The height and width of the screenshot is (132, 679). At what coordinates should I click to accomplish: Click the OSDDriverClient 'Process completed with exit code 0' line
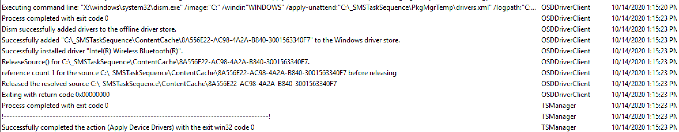click(x=55, y=18)
